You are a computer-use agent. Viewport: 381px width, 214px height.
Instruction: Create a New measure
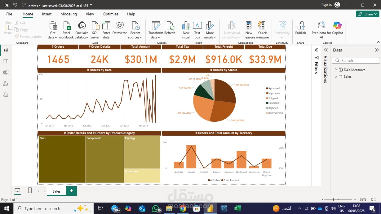(249, 30)
